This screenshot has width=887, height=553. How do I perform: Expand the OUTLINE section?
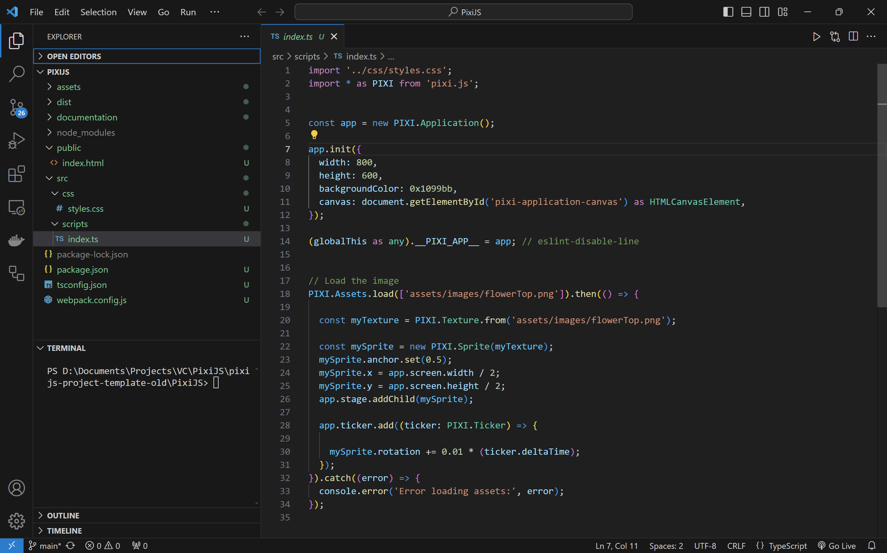point(63,515)
